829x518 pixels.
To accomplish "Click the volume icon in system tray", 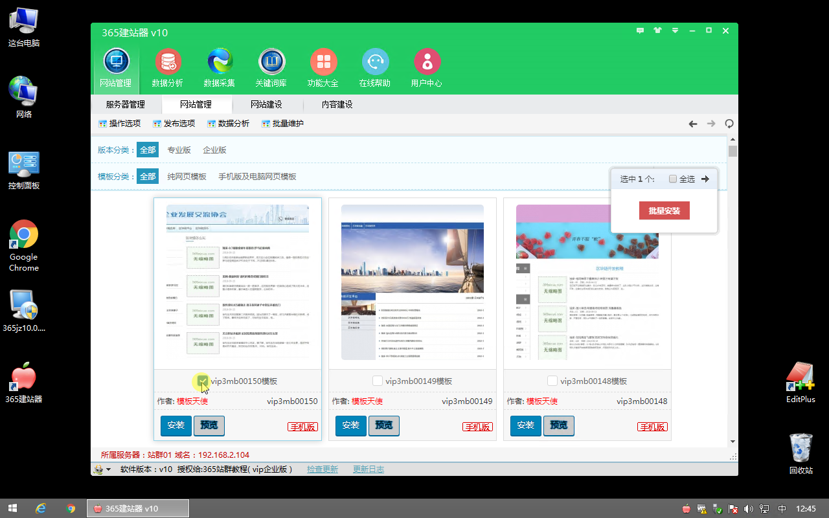I will tap(749, 509).
